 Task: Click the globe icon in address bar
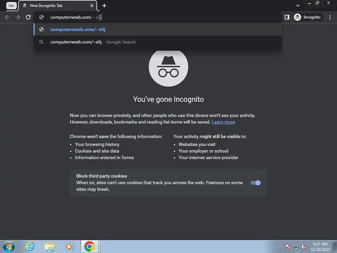41,17
